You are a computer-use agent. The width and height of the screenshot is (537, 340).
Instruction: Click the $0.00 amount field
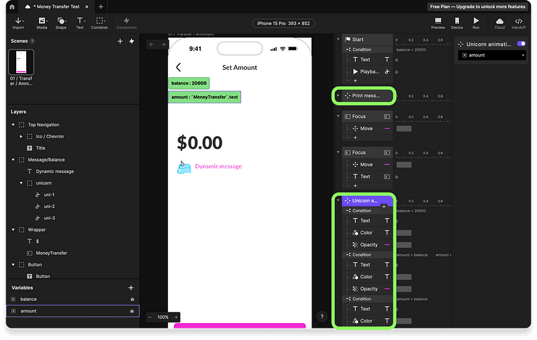tap(199, 143)
